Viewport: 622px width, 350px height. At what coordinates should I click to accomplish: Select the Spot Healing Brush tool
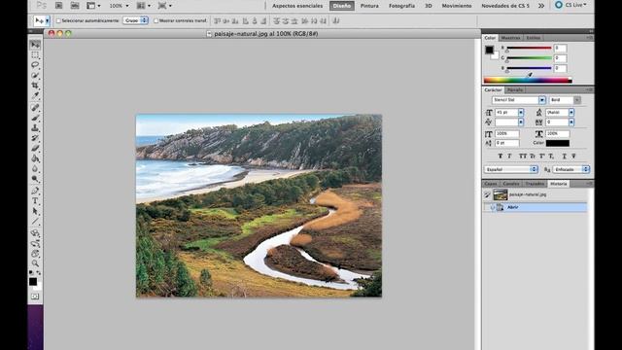pos(35,108)
